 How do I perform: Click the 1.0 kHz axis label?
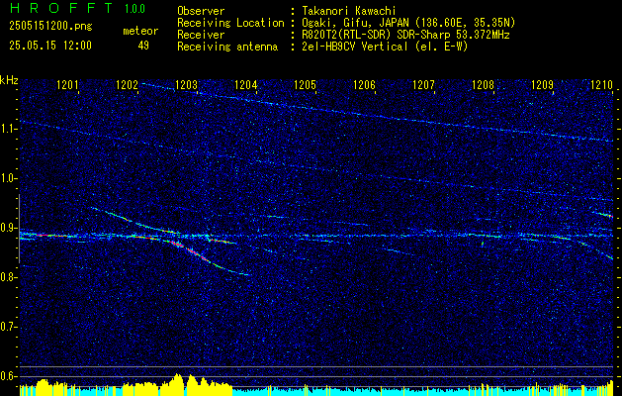point(9,178)
